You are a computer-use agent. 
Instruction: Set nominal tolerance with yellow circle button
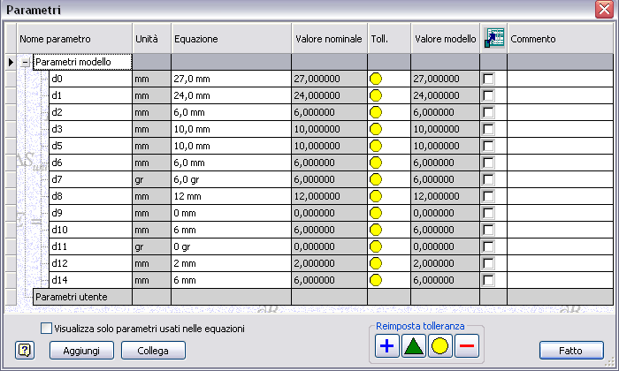439,345
